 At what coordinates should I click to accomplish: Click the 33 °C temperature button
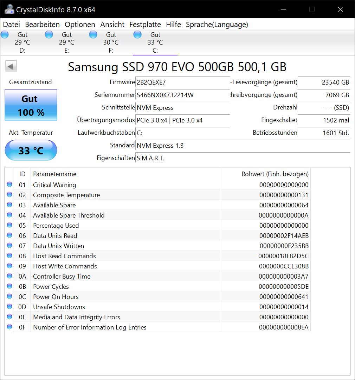[31, 150]
